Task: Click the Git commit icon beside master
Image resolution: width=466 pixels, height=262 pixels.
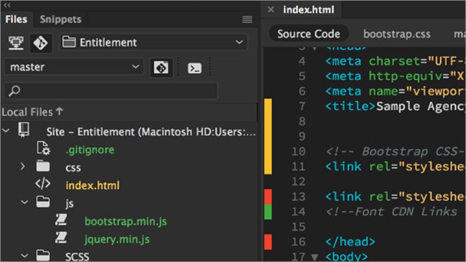Action: (x=161, y=67)
